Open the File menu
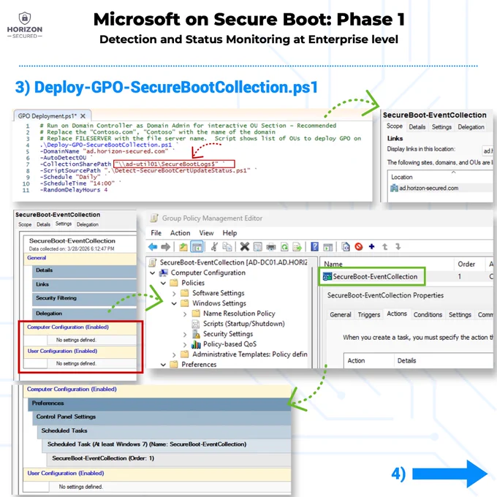 point(156,233)
